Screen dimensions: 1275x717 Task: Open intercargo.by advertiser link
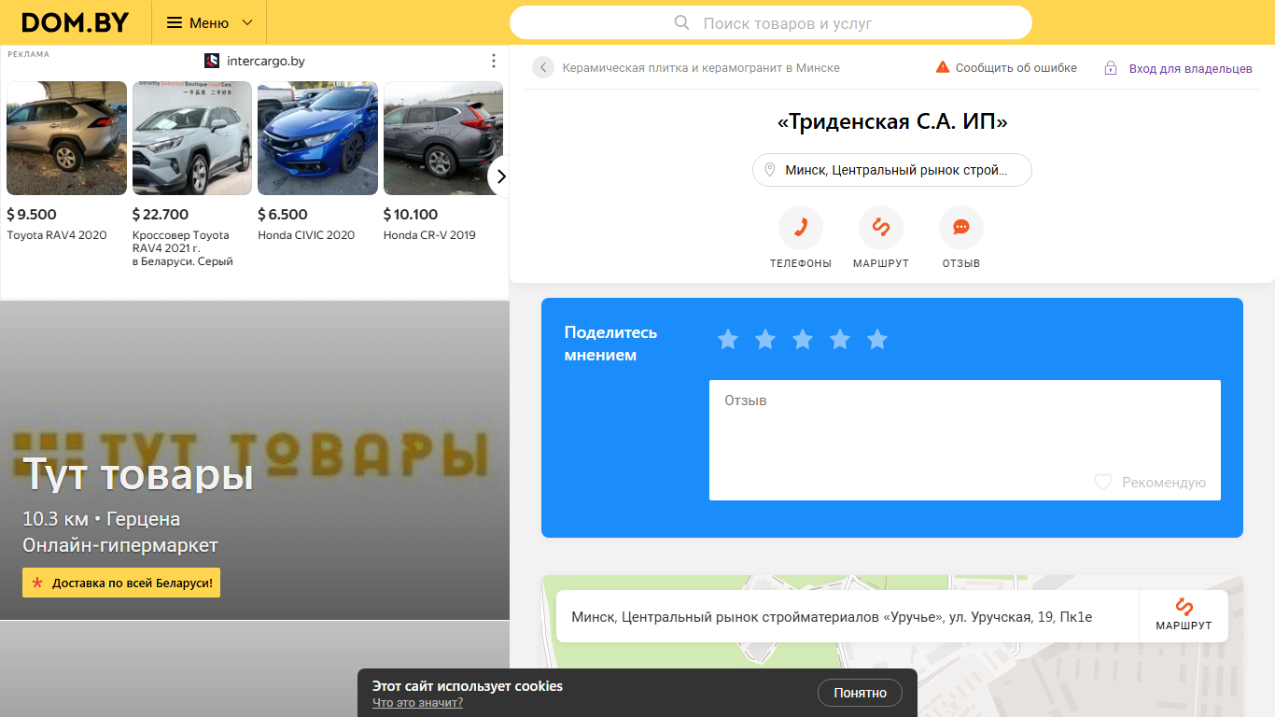tap(266, 61)
